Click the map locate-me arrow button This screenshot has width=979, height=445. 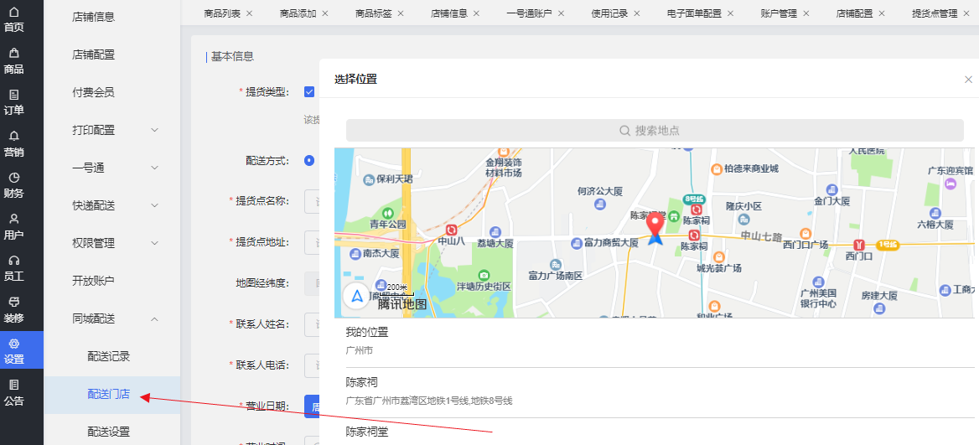click(x=357, y=295)
